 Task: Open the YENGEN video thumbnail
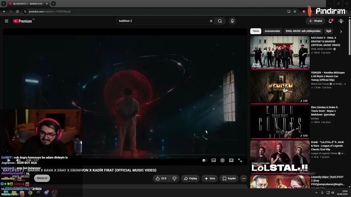[280, 87]
